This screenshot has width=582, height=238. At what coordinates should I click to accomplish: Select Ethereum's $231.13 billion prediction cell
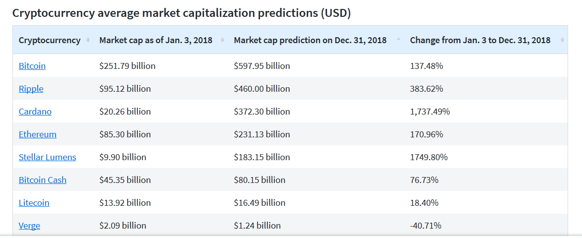coord(262,134)
